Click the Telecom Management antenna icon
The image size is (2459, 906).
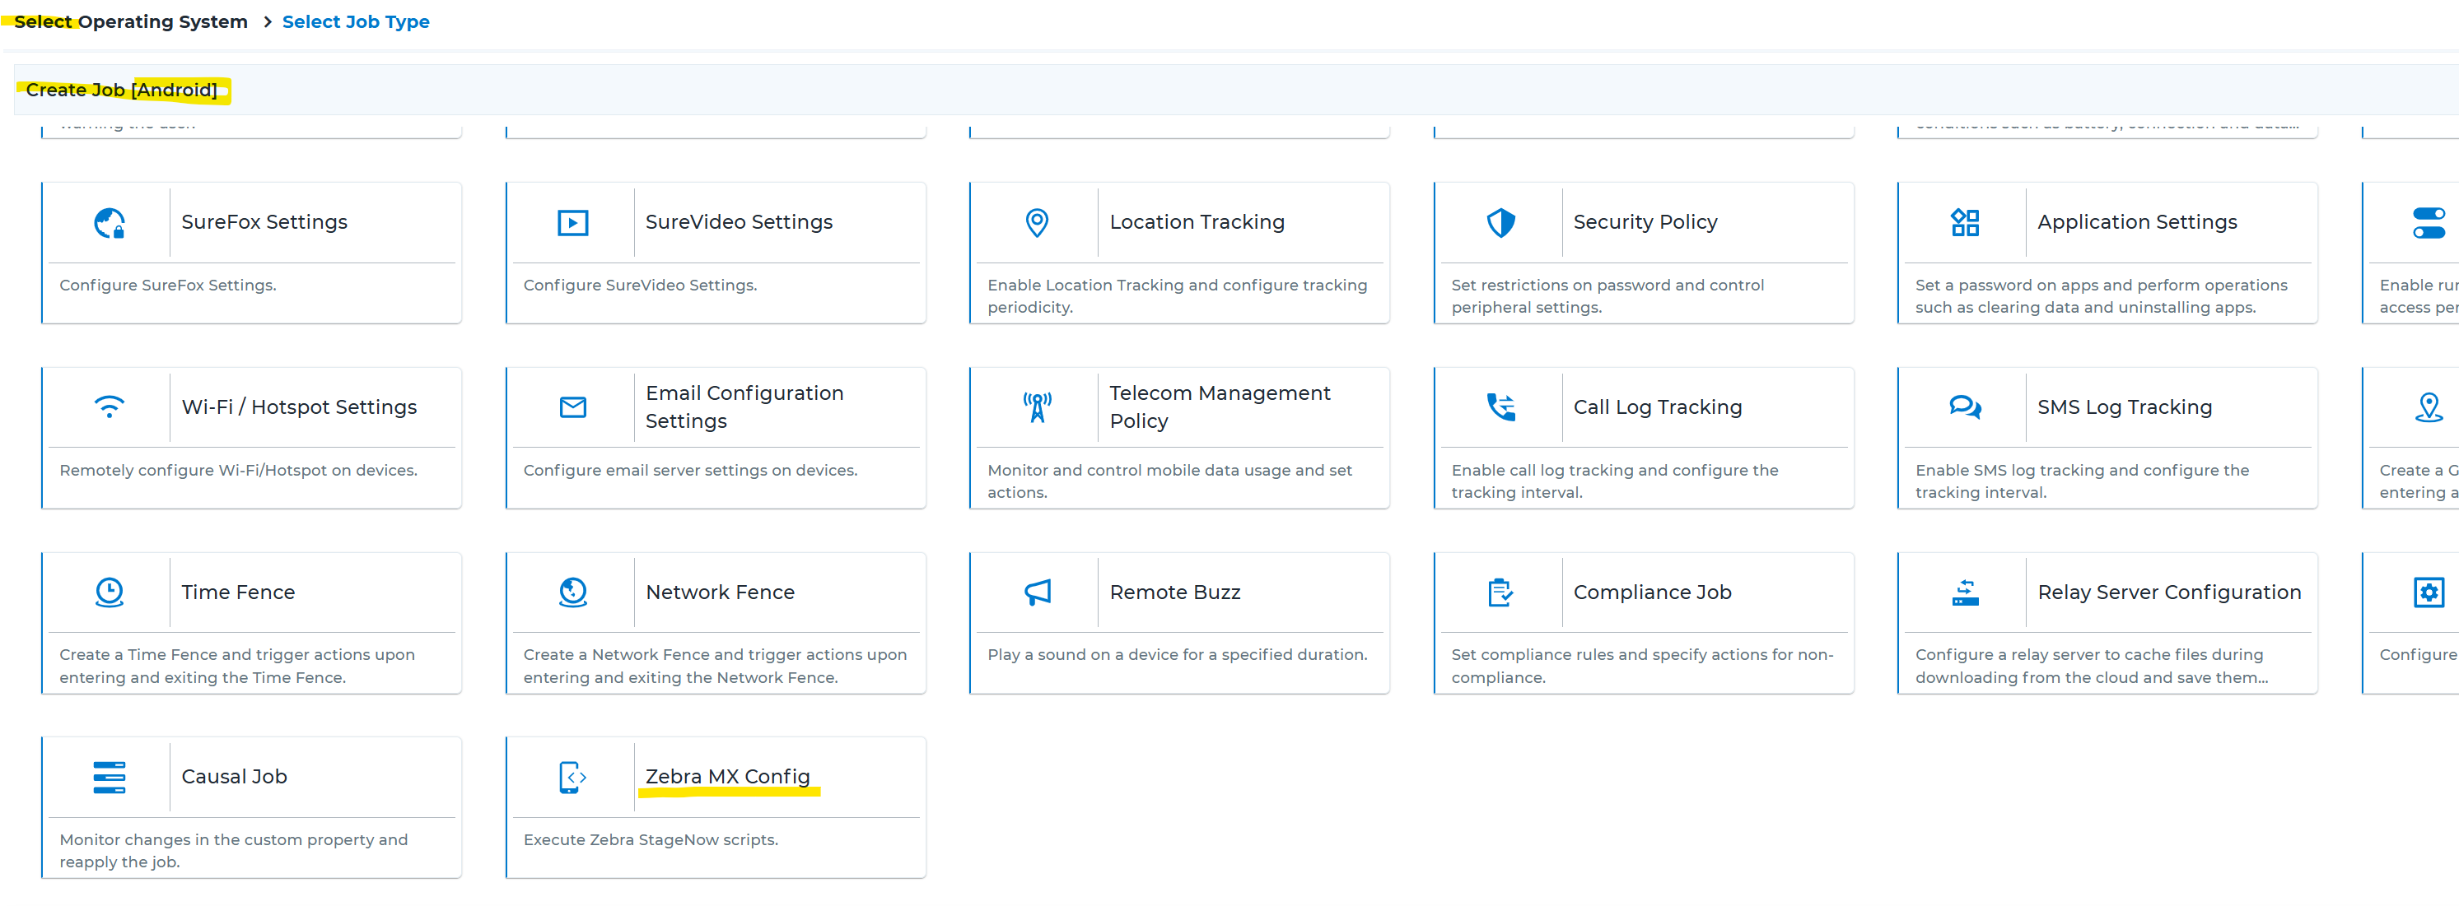[x=1037, y=407]
